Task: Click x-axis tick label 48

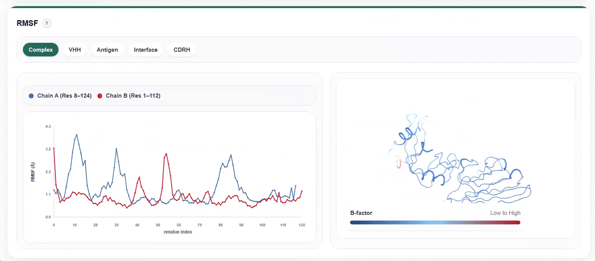Action: (x=137, y=225)
